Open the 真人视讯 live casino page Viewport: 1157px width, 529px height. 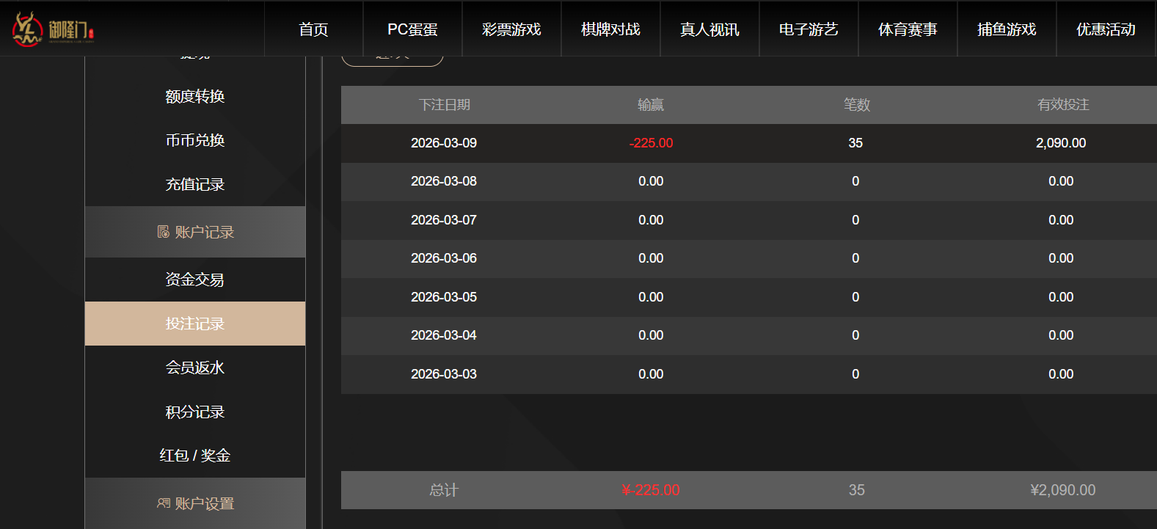[709, 29]
